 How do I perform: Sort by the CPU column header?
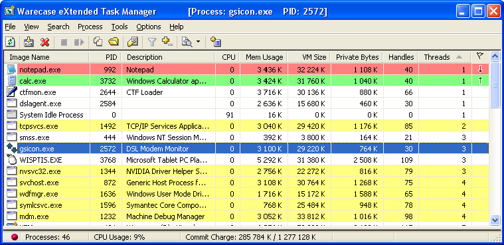(227, 57)
